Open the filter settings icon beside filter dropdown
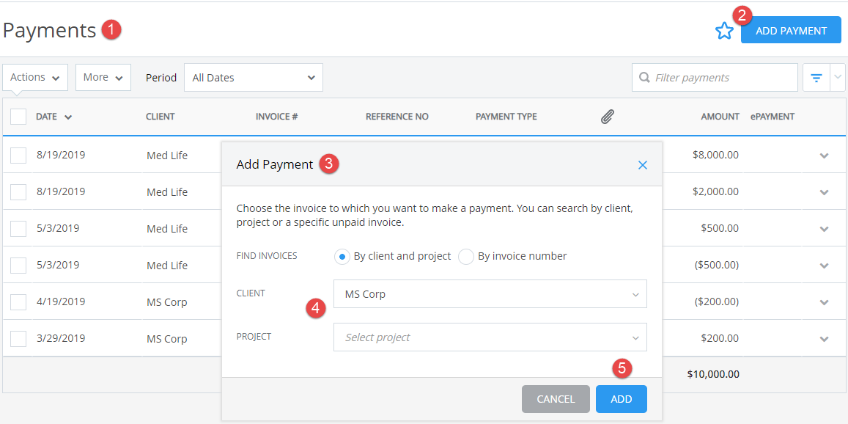Screen dimensions: 848x424 816,77
